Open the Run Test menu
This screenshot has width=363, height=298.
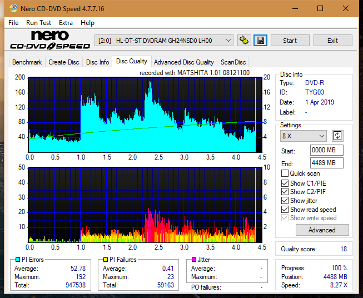(39, 23)
